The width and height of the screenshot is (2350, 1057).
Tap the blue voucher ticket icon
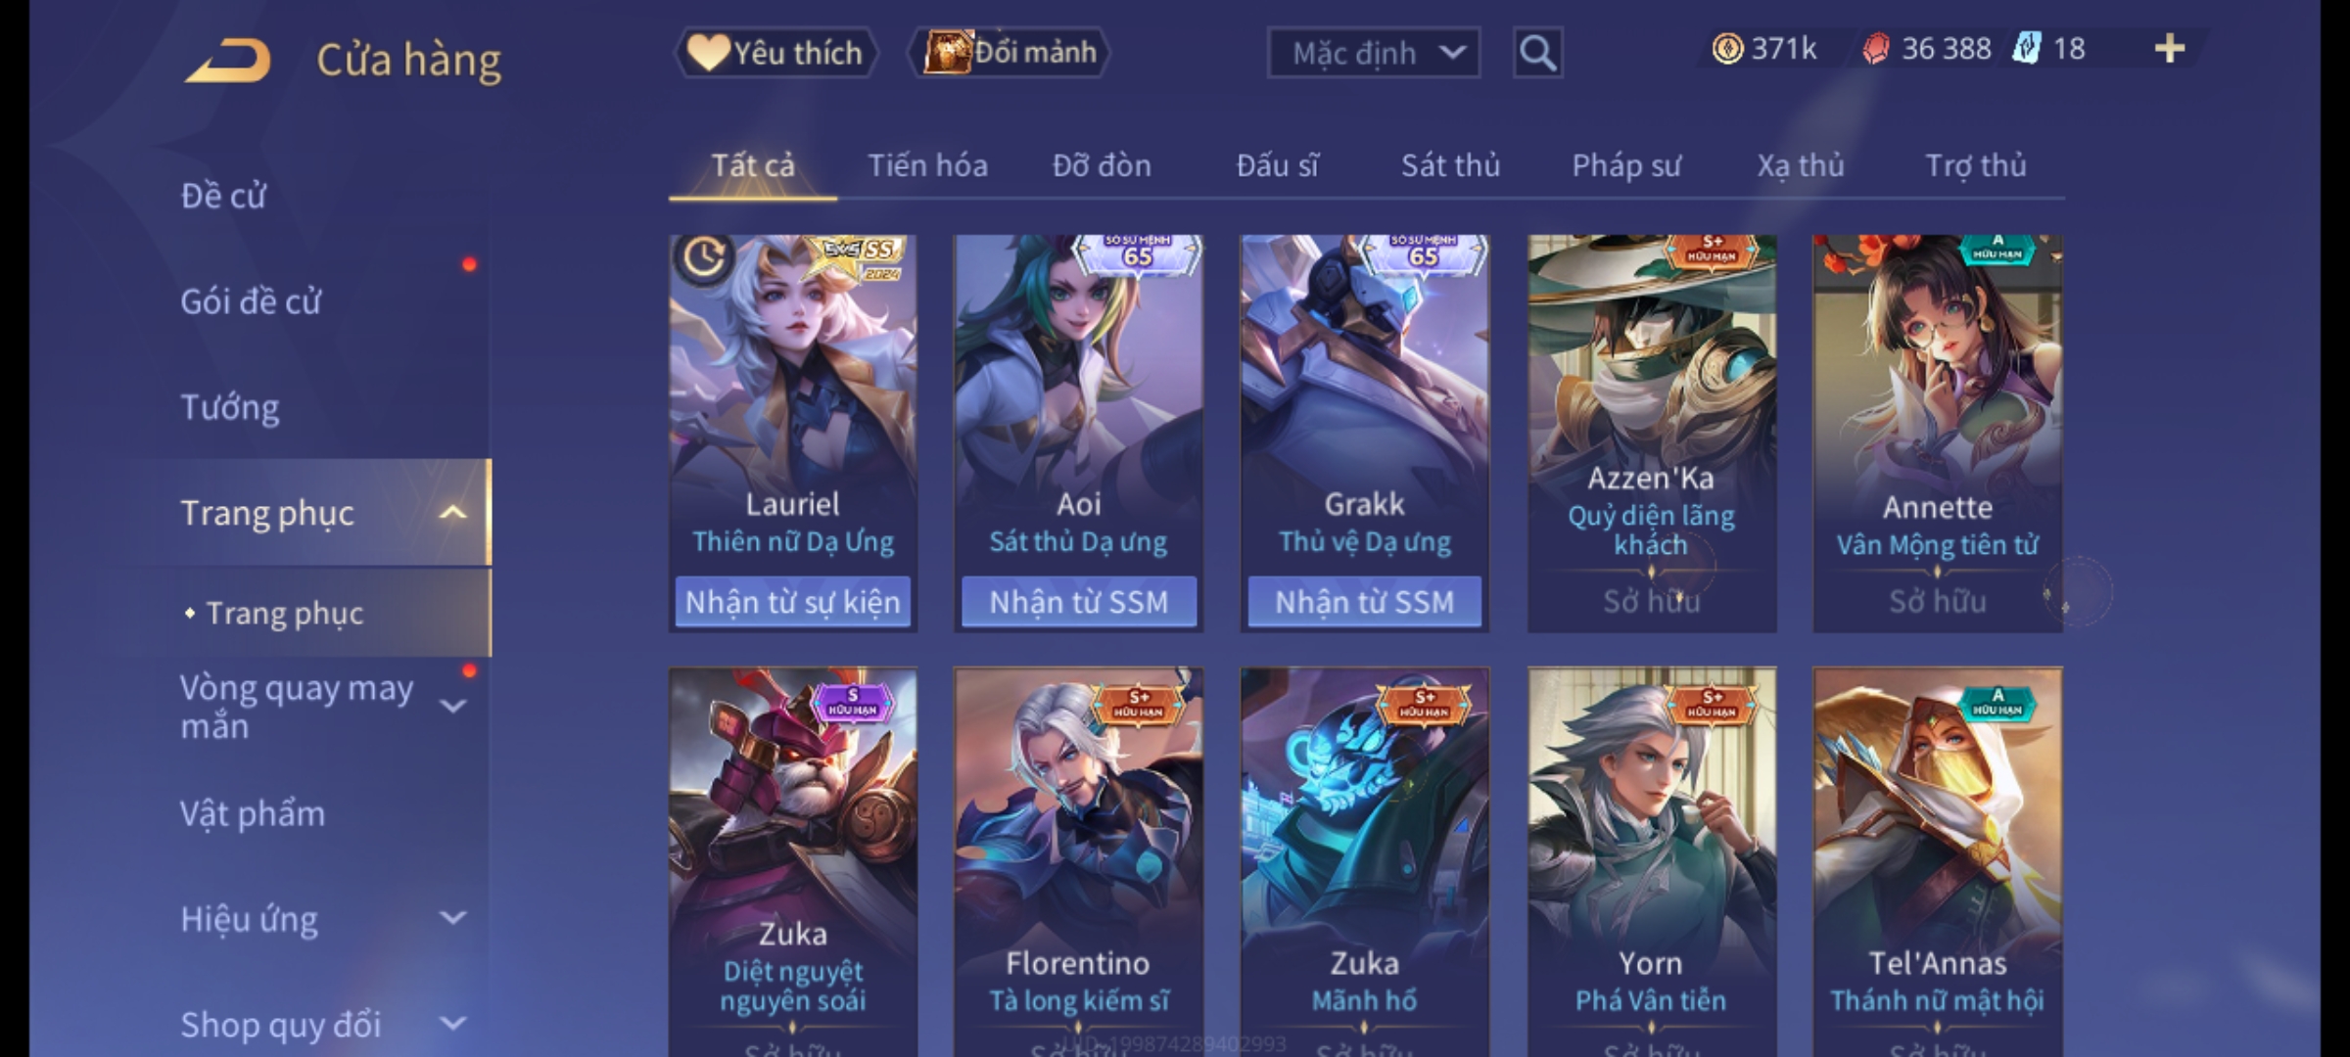tap(2027, 48)
